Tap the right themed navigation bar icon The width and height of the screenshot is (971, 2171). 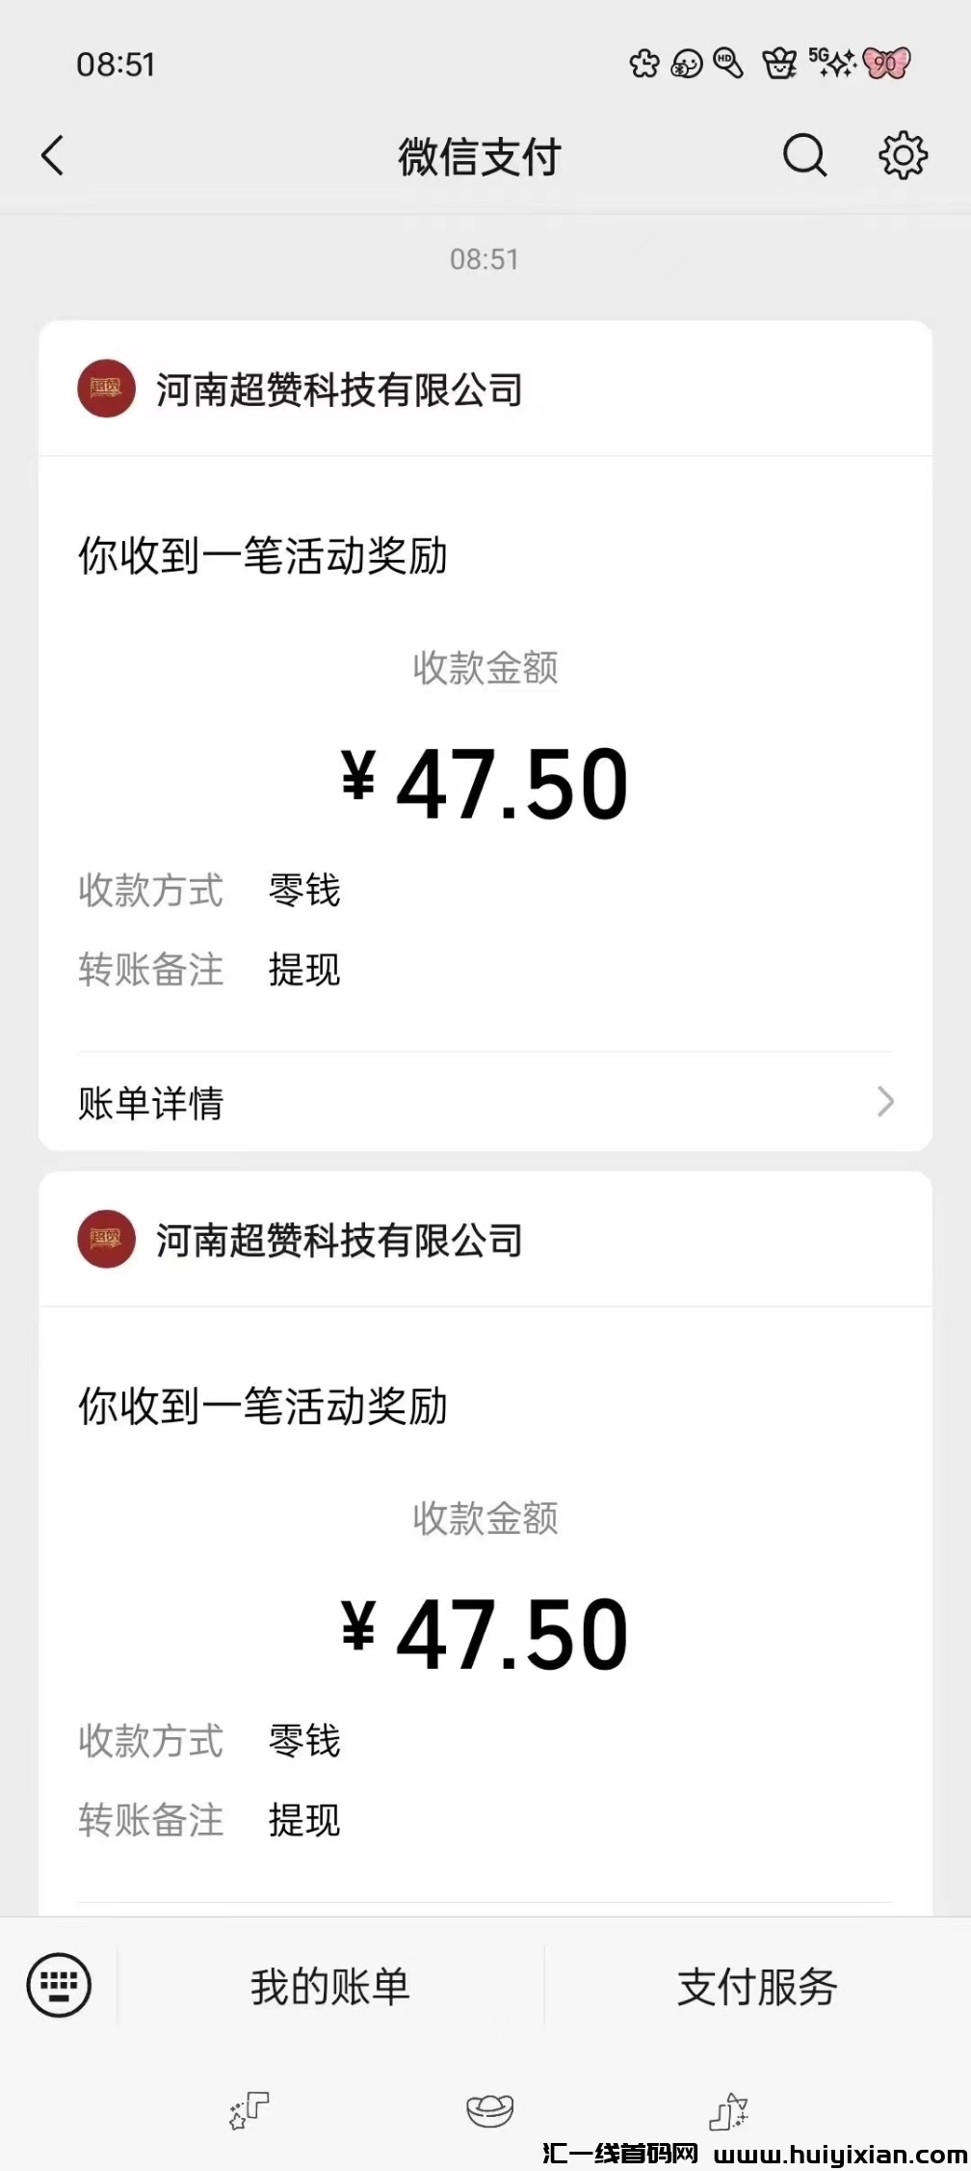[x=728, y=2109]
